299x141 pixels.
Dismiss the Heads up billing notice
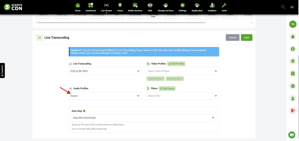click(x=216, y=52)
